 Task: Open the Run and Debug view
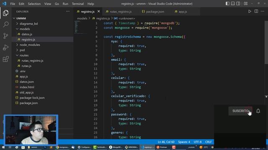(5, 47)
